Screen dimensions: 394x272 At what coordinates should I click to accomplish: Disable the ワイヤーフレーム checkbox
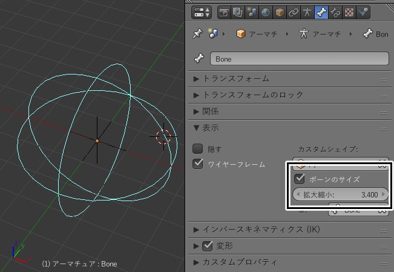197,164
